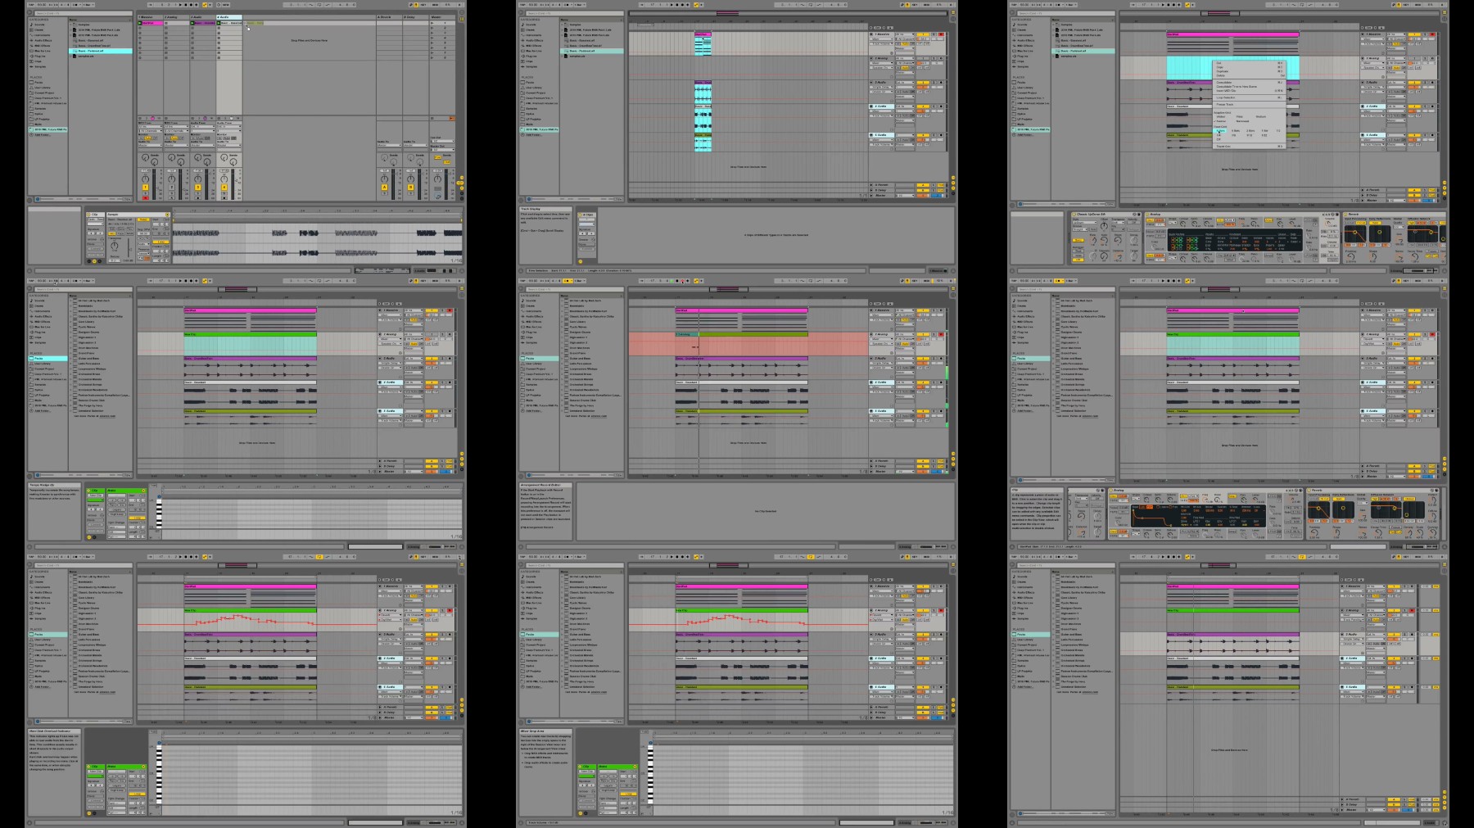Open Plug-ins category in the Session View browser

click(39, 56)
